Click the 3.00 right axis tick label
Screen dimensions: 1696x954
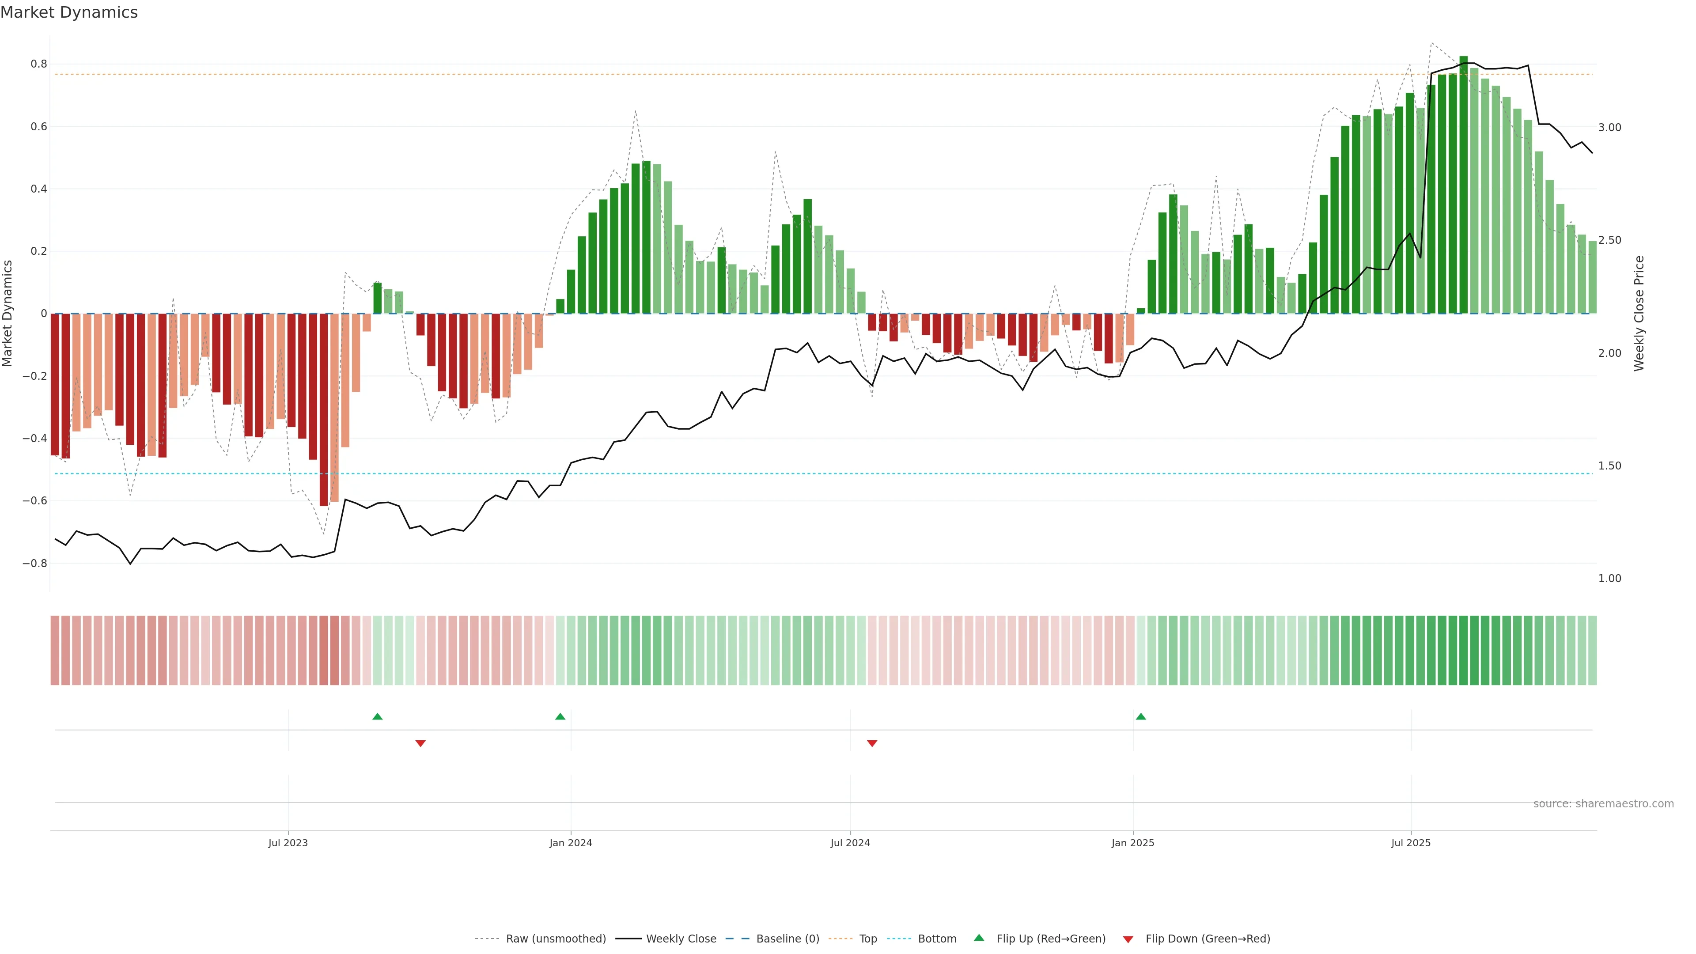[1610, 128]
